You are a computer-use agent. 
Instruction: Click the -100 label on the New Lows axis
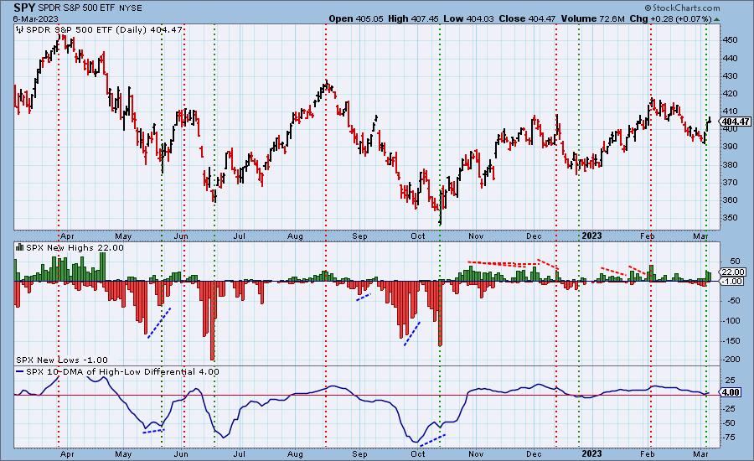click(731, 320)
